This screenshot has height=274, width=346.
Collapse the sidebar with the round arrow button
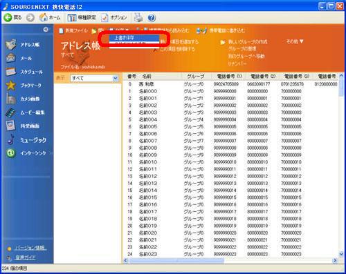click(46, 30)
